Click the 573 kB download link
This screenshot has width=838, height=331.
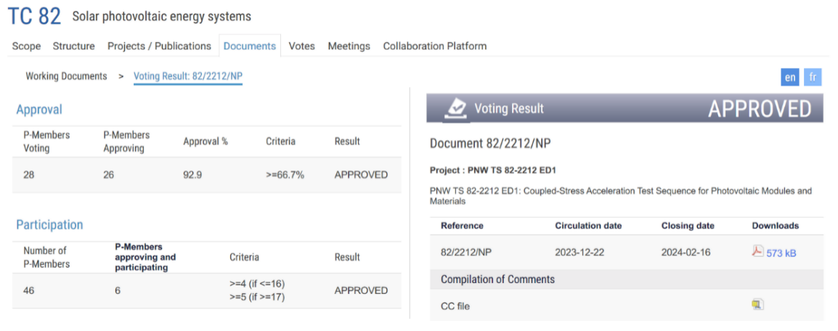tap(781, 253)
